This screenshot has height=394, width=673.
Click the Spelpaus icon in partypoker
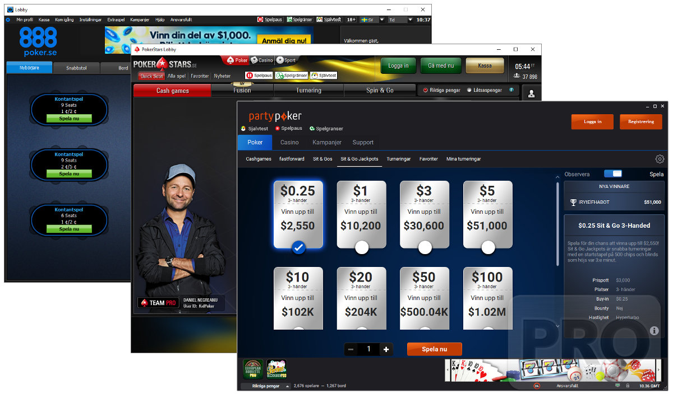click(277, 129)
